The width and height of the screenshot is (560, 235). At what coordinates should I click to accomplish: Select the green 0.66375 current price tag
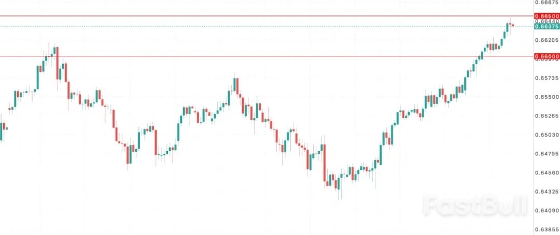(x=546, y=26)
